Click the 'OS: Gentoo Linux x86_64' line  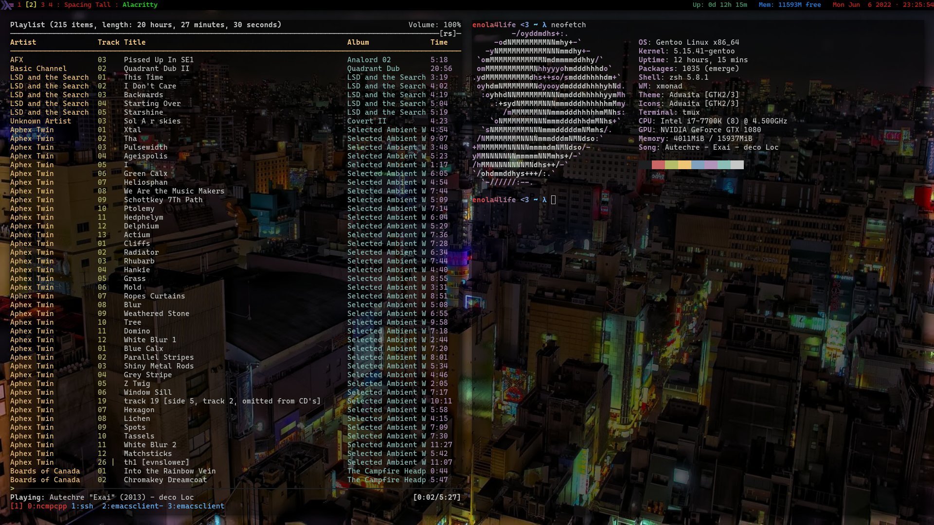tap(689, 42)
